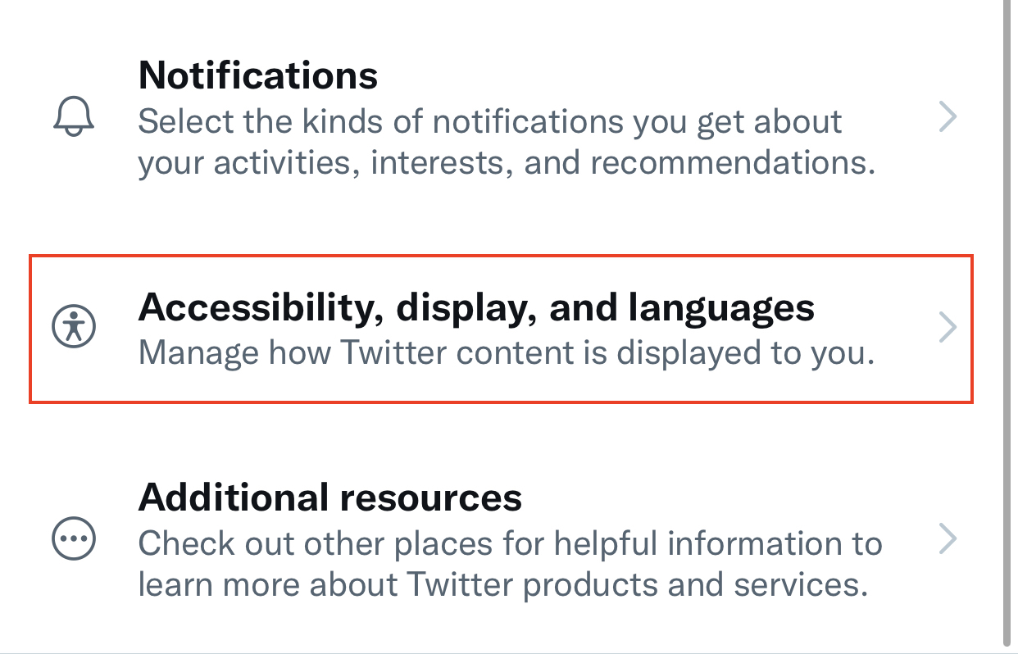Select the "Accessibility, display, and languages" heading
Viewport: 1018px width, 654px height.
pos(477,309)
